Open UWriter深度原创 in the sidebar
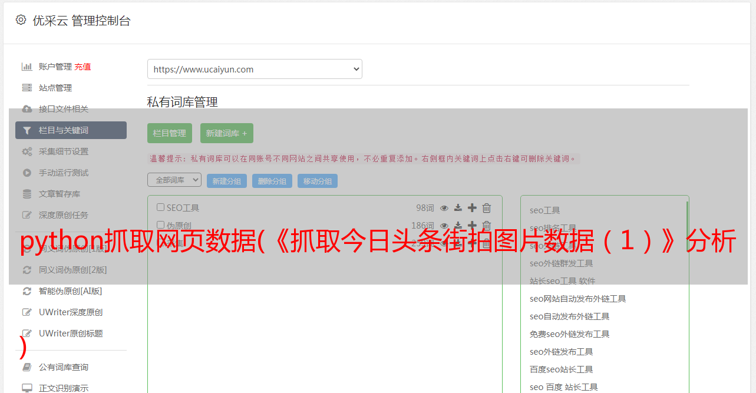 [x=71, y=312]
